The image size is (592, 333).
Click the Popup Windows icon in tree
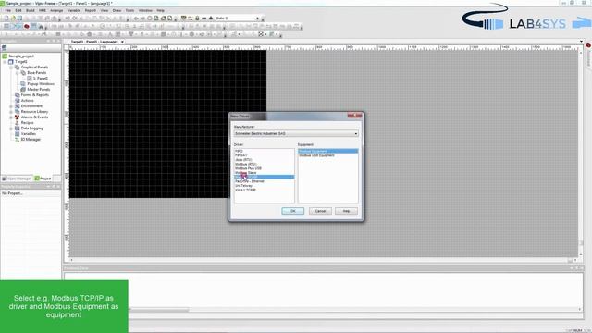[x=23, y=84]
